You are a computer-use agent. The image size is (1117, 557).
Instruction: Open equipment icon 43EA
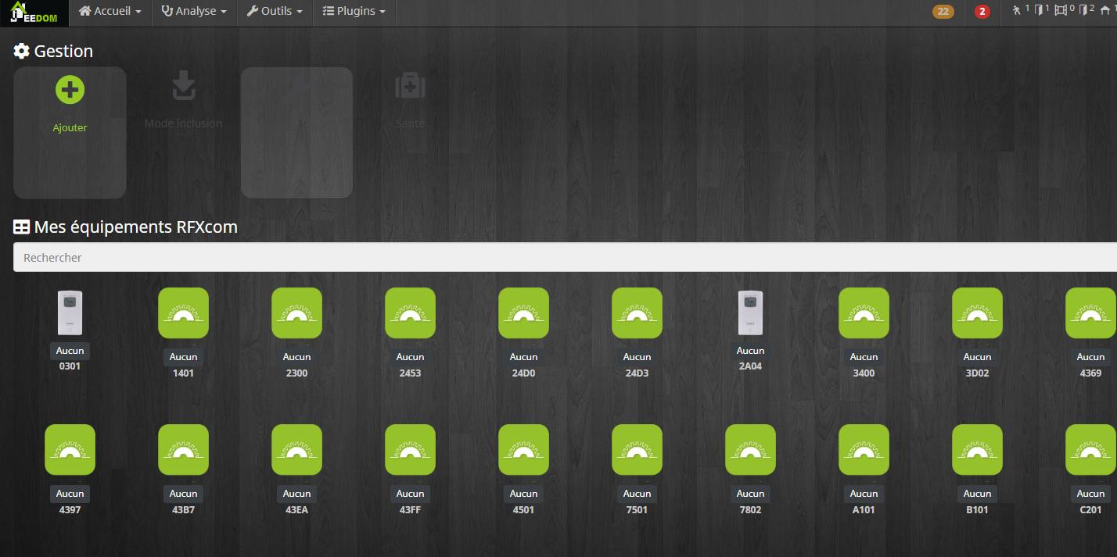pyautogui.click(x=296, y=450)
